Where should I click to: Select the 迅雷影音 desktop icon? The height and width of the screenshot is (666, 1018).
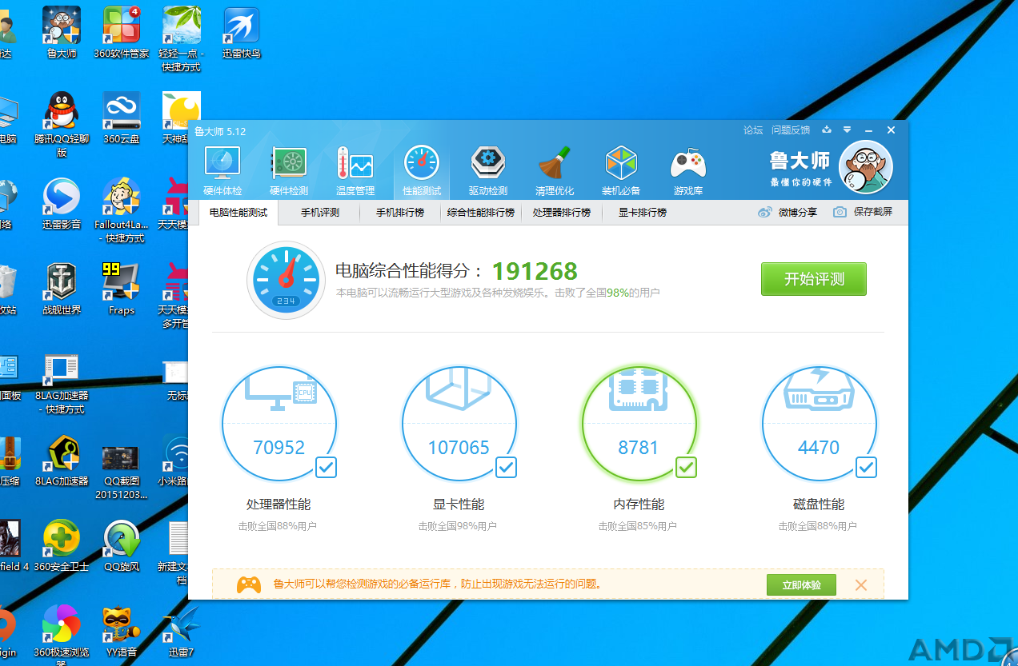(62, 204)
